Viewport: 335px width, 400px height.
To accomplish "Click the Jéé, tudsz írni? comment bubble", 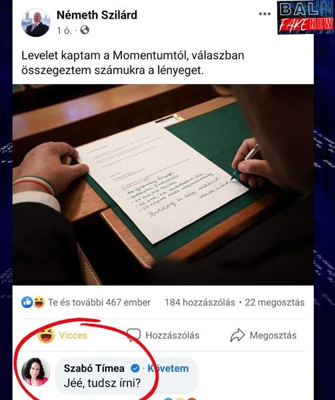I will pyautogui.click(x=127, y=376).
